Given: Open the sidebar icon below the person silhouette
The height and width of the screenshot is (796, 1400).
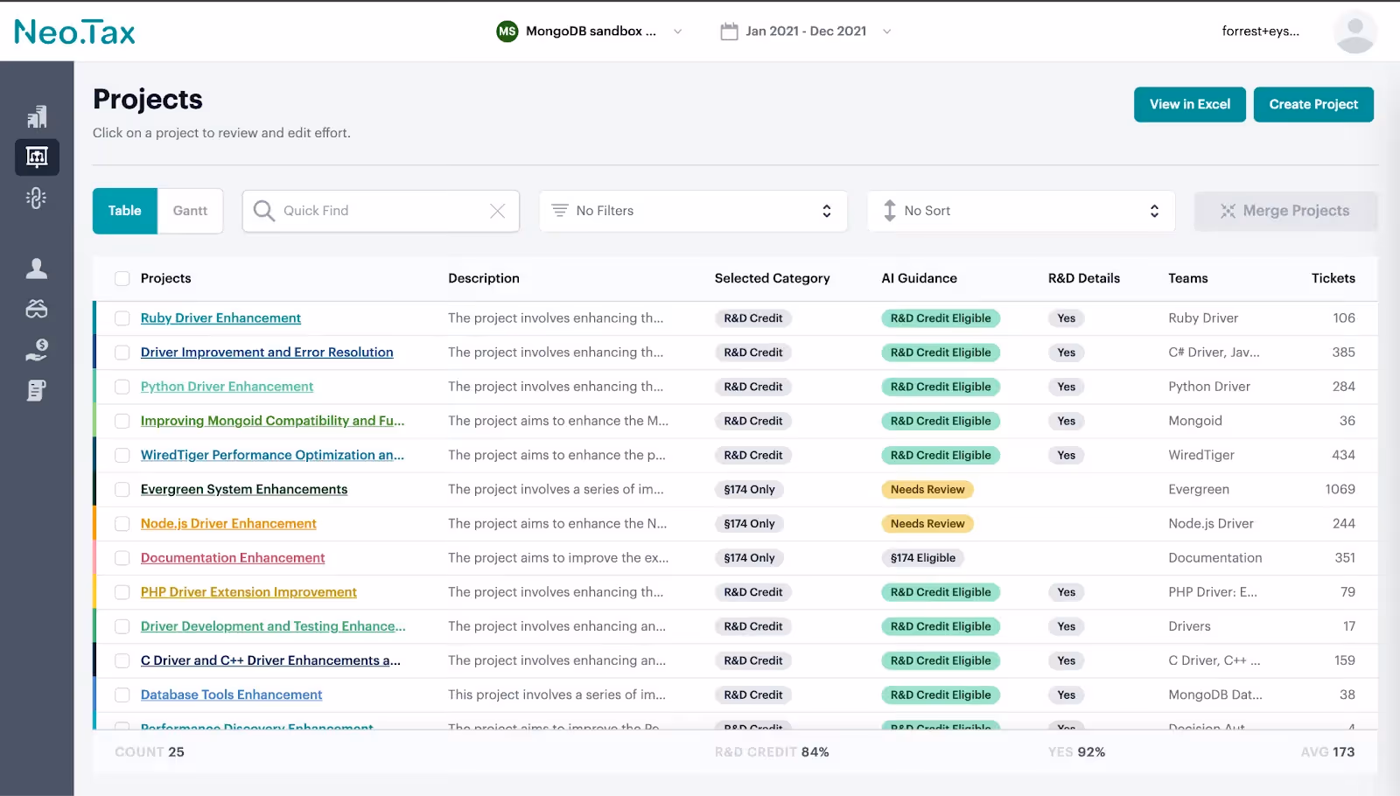Looking at the screenshot, I should tap(37, 309).
